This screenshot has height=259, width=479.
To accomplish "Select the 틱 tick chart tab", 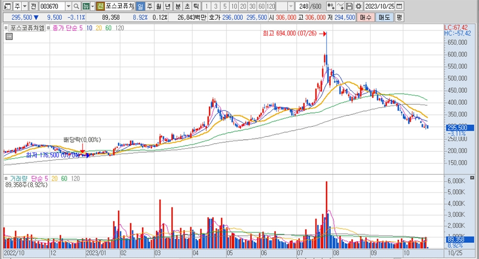I will [195, 6].
